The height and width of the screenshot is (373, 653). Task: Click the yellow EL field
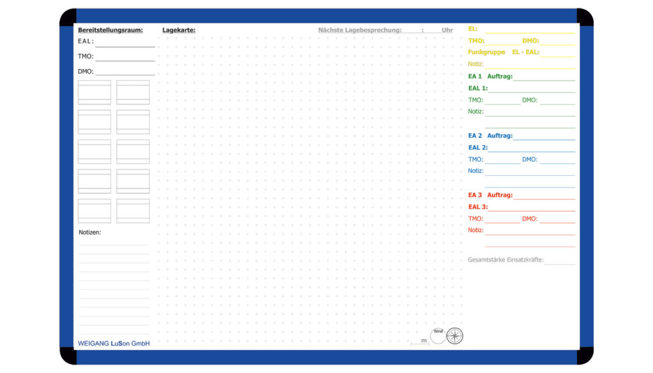[529, 29]
